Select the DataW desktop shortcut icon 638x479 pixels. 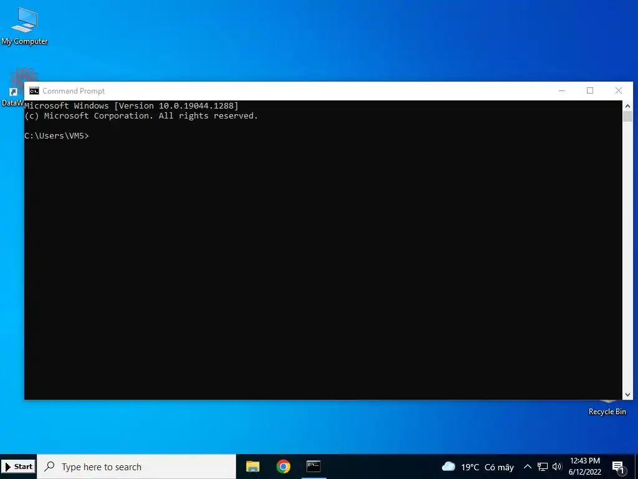click(13, 87)
